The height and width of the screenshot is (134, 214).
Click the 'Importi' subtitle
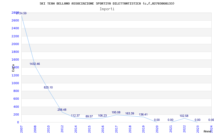coord(107,9)
